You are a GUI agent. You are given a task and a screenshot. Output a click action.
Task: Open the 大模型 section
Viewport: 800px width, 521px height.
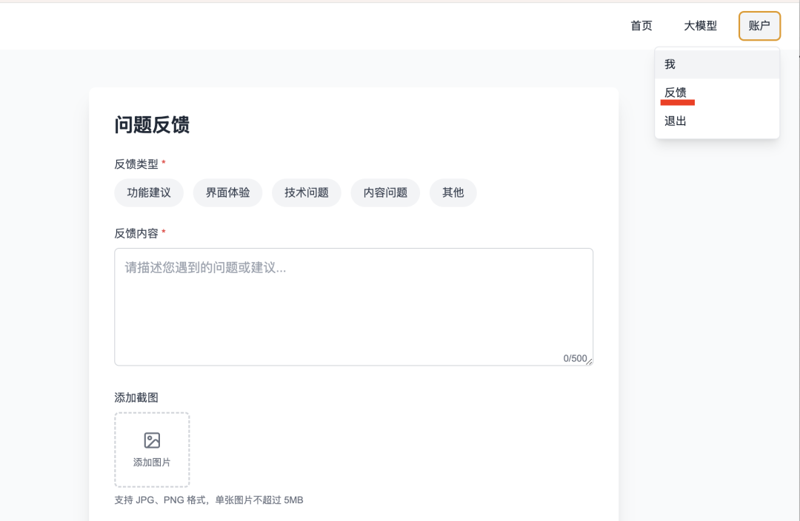pyautogui.click(x=699, y=26)
